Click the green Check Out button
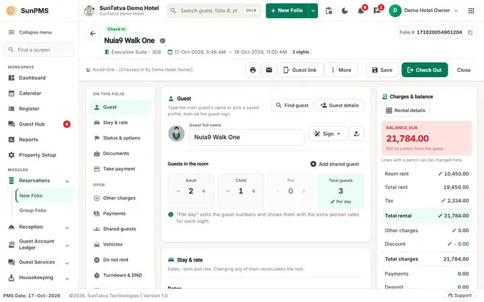The height and width of the screenshot is (302, 484). (x=424, y=70)
